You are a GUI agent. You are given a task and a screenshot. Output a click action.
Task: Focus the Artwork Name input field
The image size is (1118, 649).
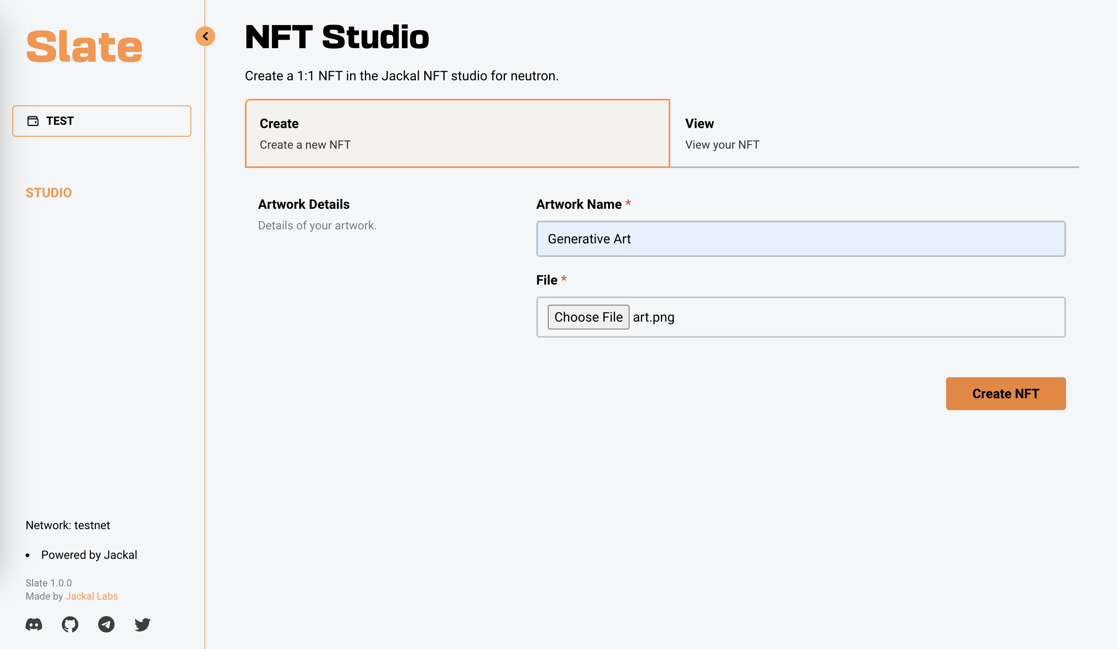(801, 239)
